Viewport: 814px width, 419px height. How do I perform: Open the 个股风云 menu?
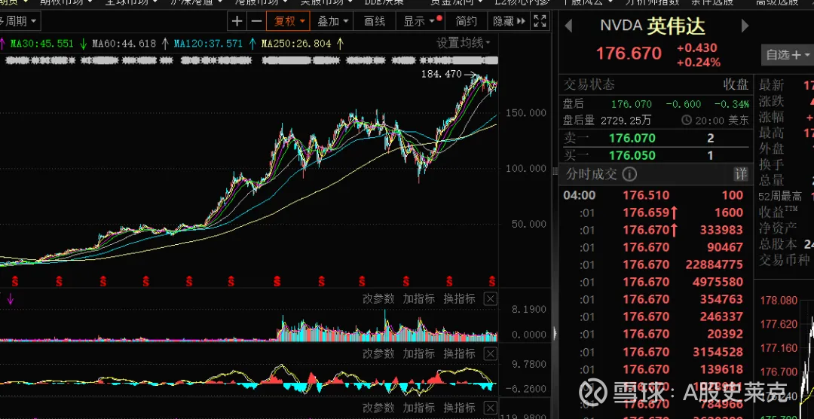588,2
